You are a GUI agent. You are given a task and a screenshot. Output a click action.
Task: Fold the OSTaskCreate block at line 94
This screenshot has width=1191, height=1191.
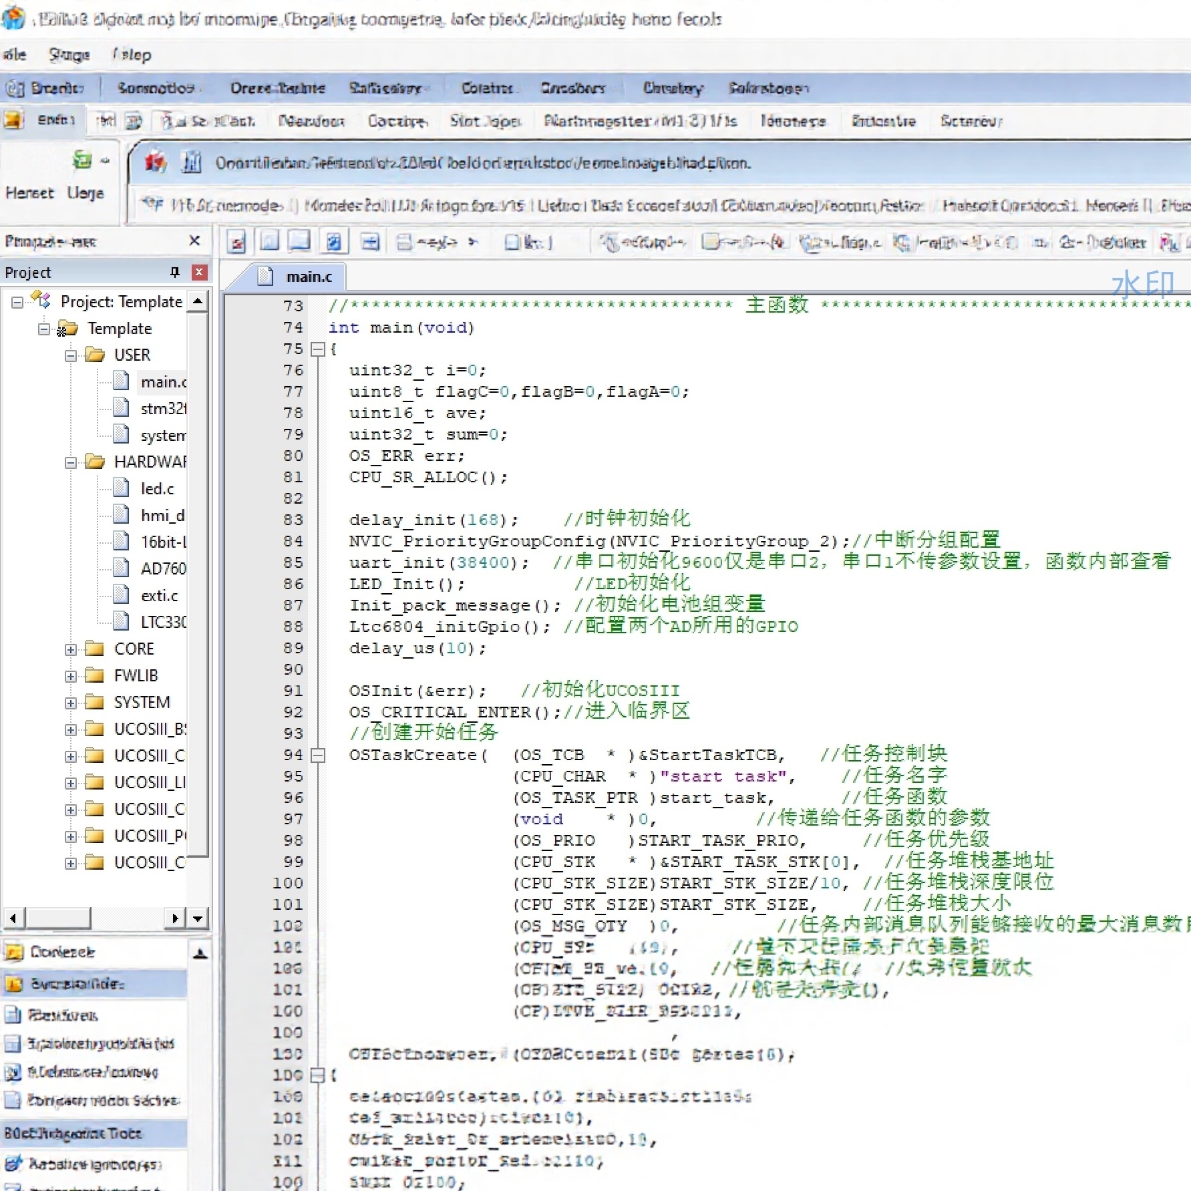[x=319, y=755]
